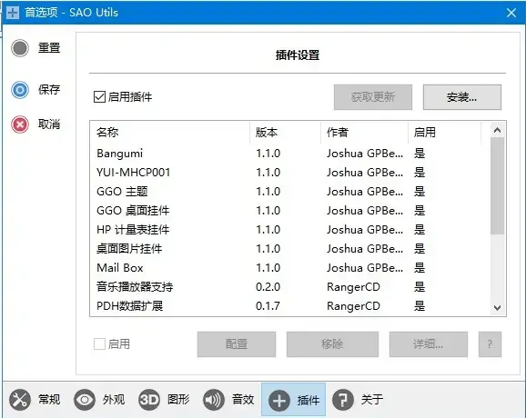The width and height of the screenshot is (526, 418).
Task: Select the 桌面图片挂件 plugin row
Action: (290, 249)
